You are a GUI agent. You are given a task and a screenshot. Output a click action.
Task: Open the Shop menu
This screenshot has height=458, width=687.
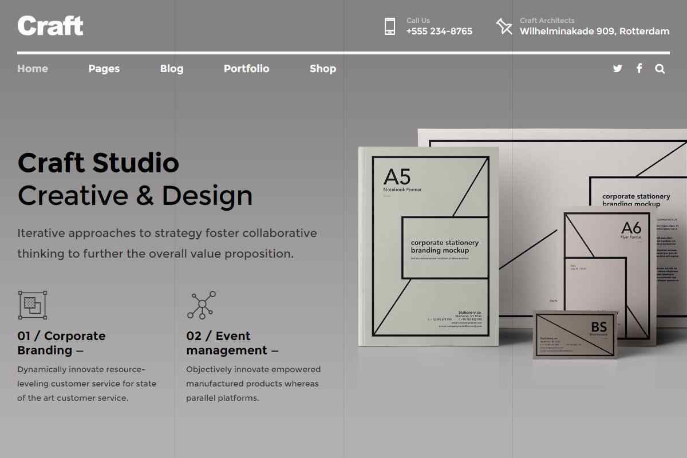(323, 69)
